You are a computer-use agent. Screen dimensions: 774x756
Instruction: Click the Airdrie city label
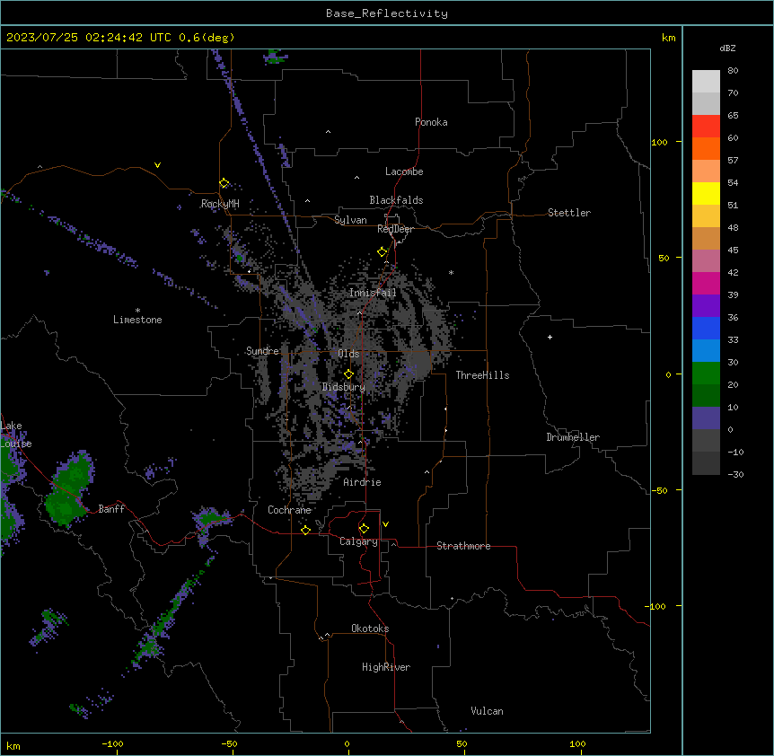click(x=362, y=482)
